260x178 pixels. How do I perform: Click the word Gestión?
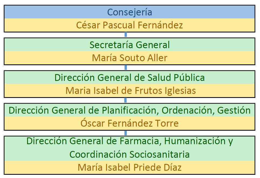click(234, 110)
